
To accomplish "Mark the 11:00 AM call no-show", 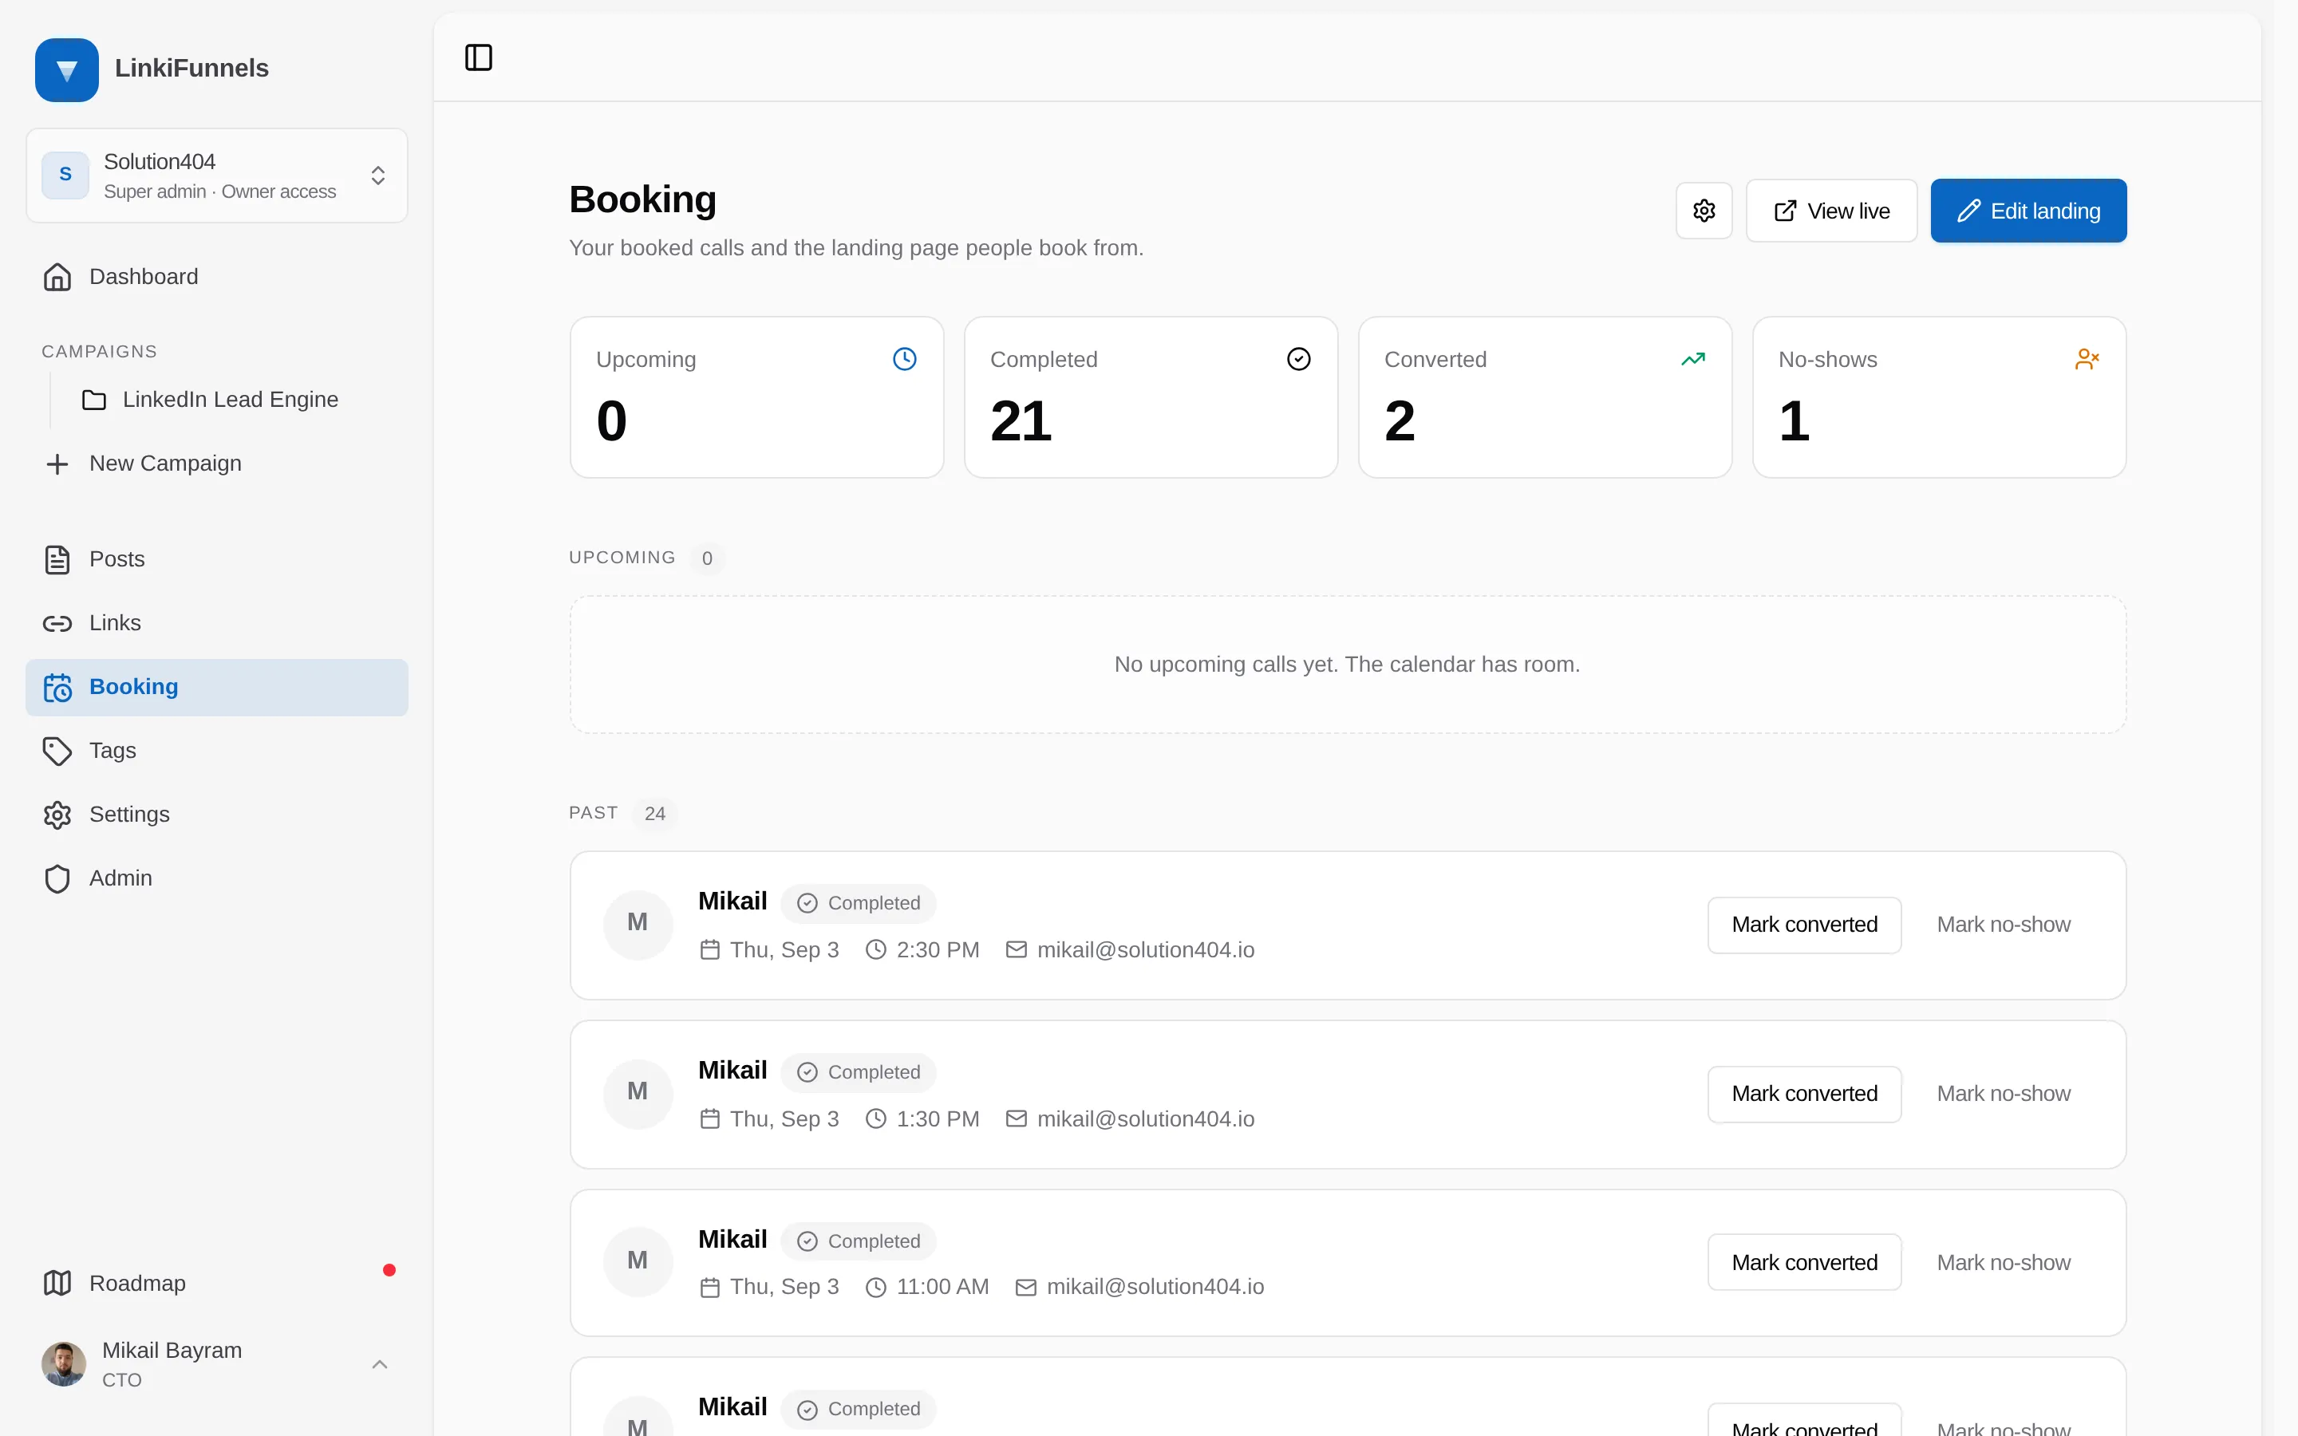I will click(x=2004, y=1263).
